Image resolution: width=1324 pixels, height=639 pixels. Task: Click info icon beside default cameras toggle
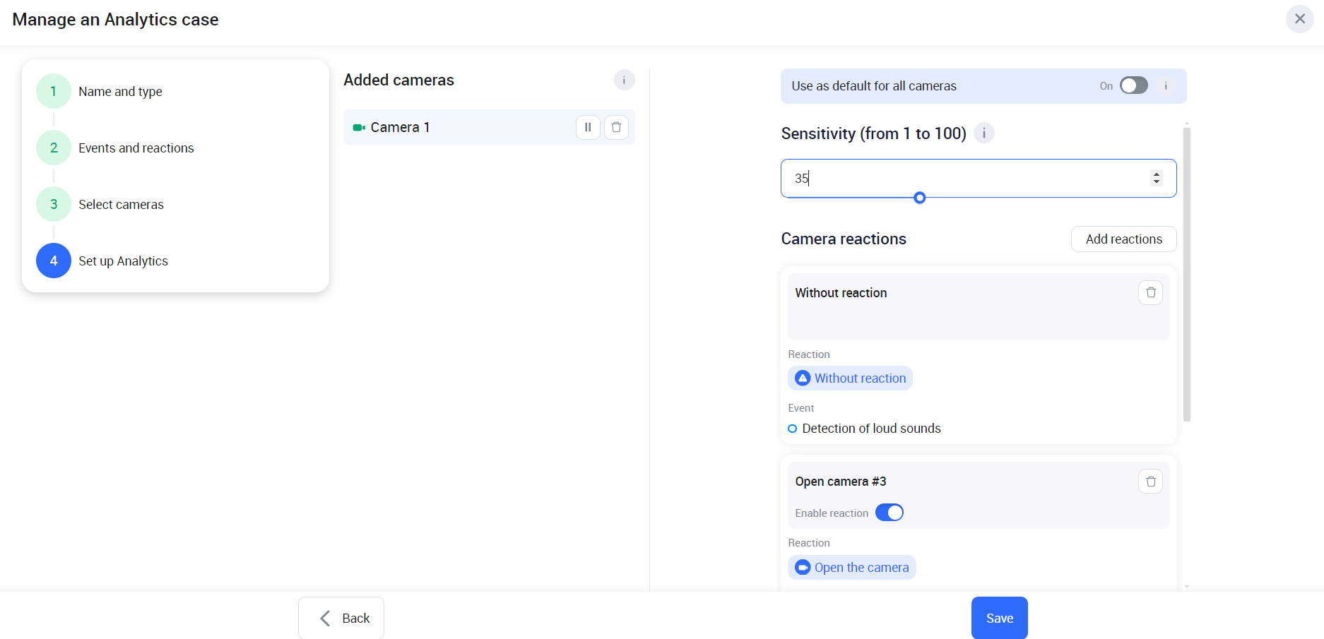coord(1166,86)
